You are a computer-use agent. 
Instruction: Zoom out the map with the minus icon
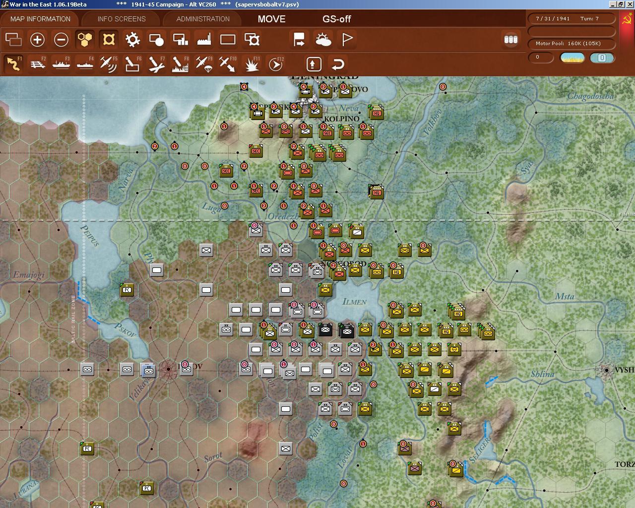pos(61,39)
